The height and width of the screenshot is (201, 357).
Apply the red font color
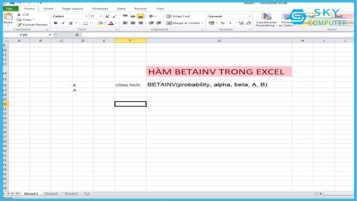(x=111, y=23)
